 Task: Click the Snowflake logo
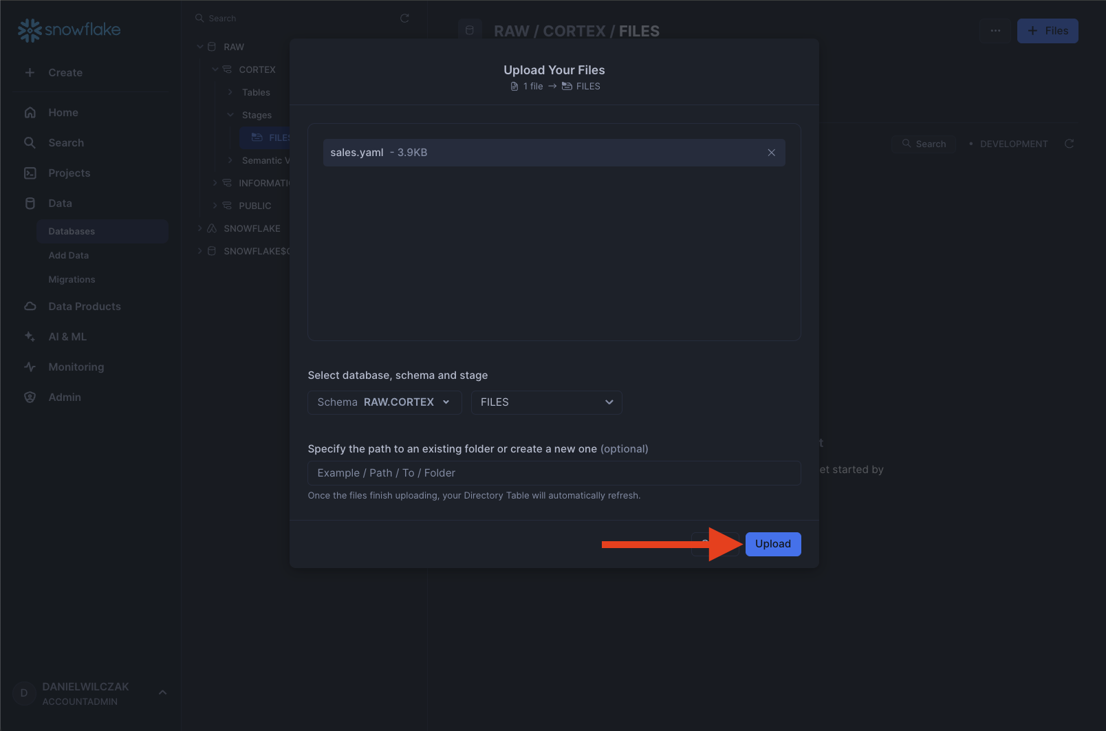pos(69,30)
